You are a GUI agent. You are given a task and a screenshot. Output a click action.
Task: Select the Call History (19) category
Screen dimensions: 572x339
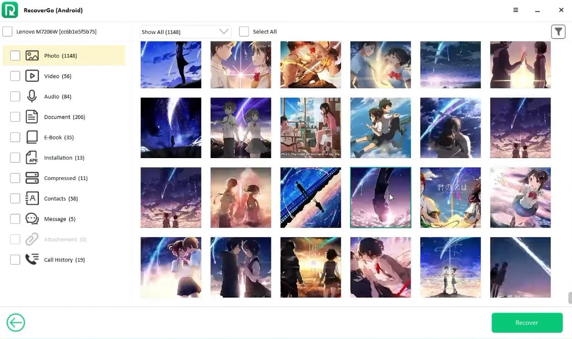(x=64, y=260)
